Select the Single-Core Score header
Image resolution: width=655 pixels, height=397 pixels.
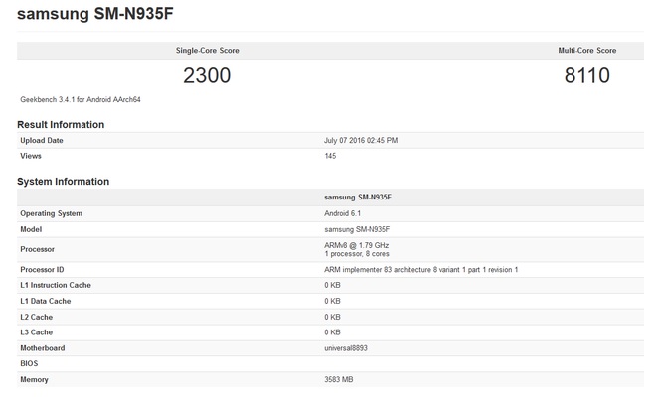click(x=207, y=51)
